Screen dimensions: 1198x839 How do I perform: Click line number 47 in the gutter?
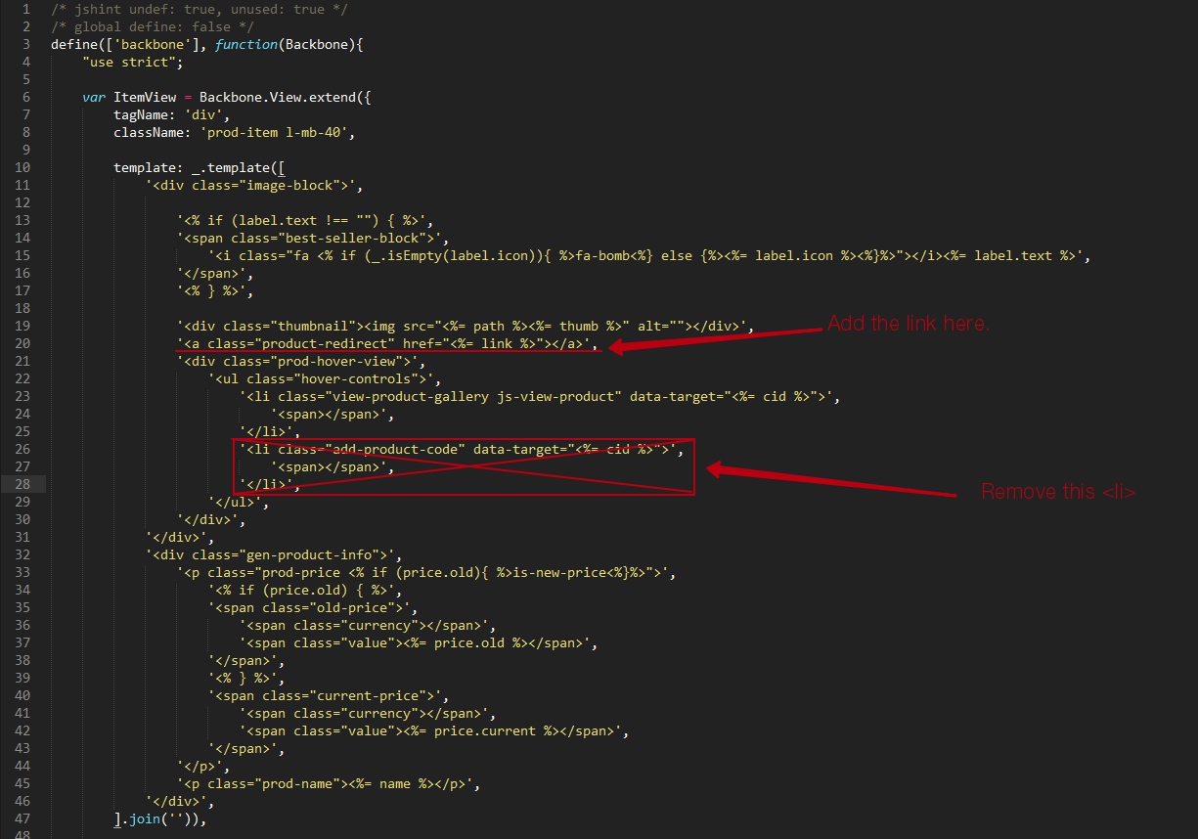(x=23, y=818)
